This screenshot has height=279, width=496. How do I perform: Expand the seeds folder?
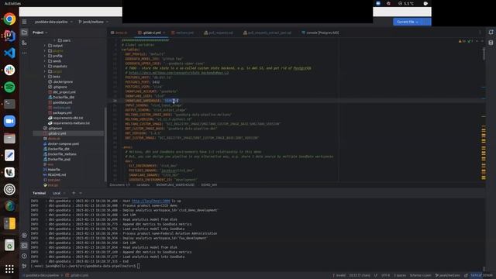pos(45,61)
